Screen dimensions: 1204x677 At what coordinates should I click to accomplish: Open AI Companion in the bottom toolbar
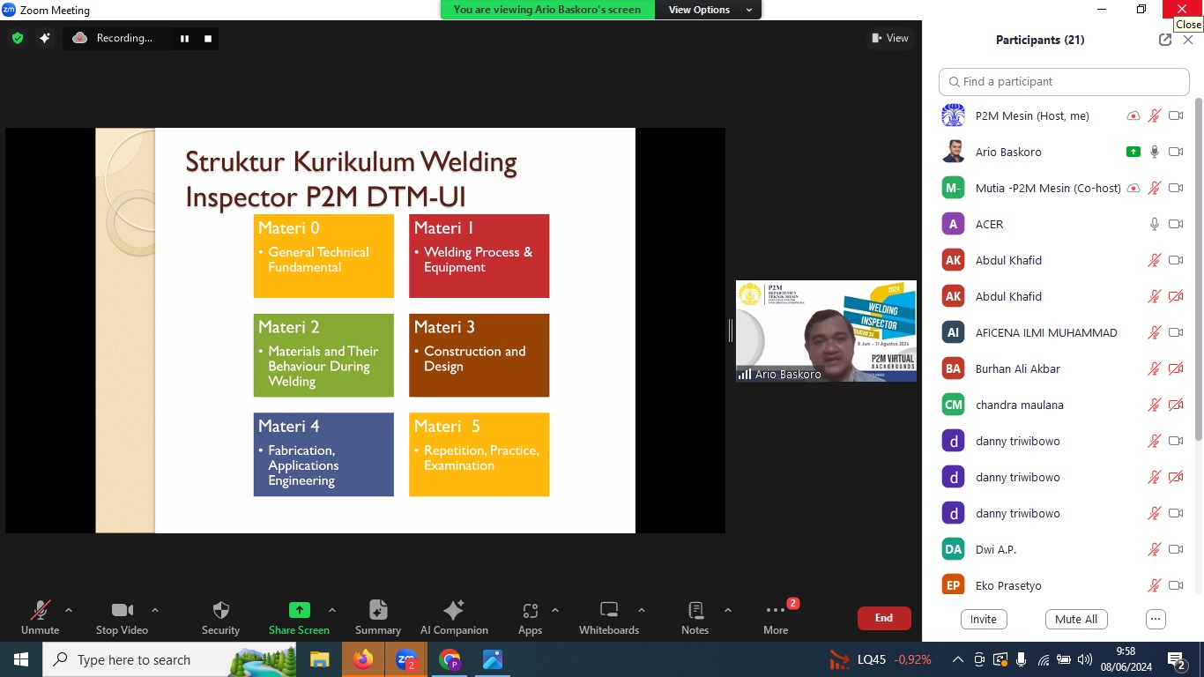454,618
